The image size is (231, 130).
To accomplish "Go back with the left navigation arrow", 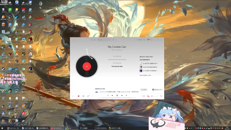I will [x=92, y=40].
